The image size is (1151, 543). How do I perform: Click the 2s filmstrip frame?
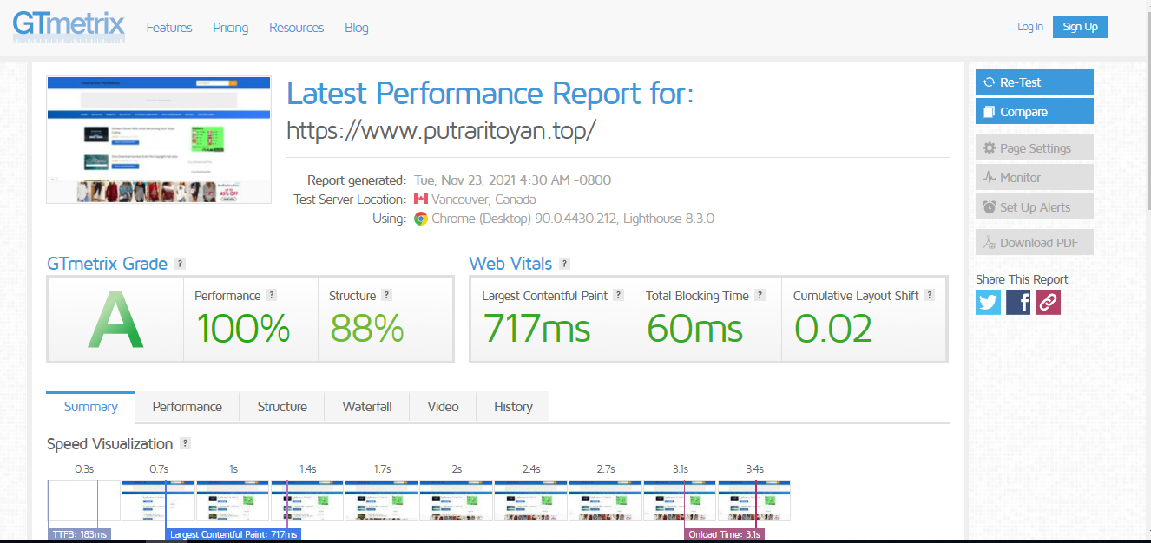457,500
